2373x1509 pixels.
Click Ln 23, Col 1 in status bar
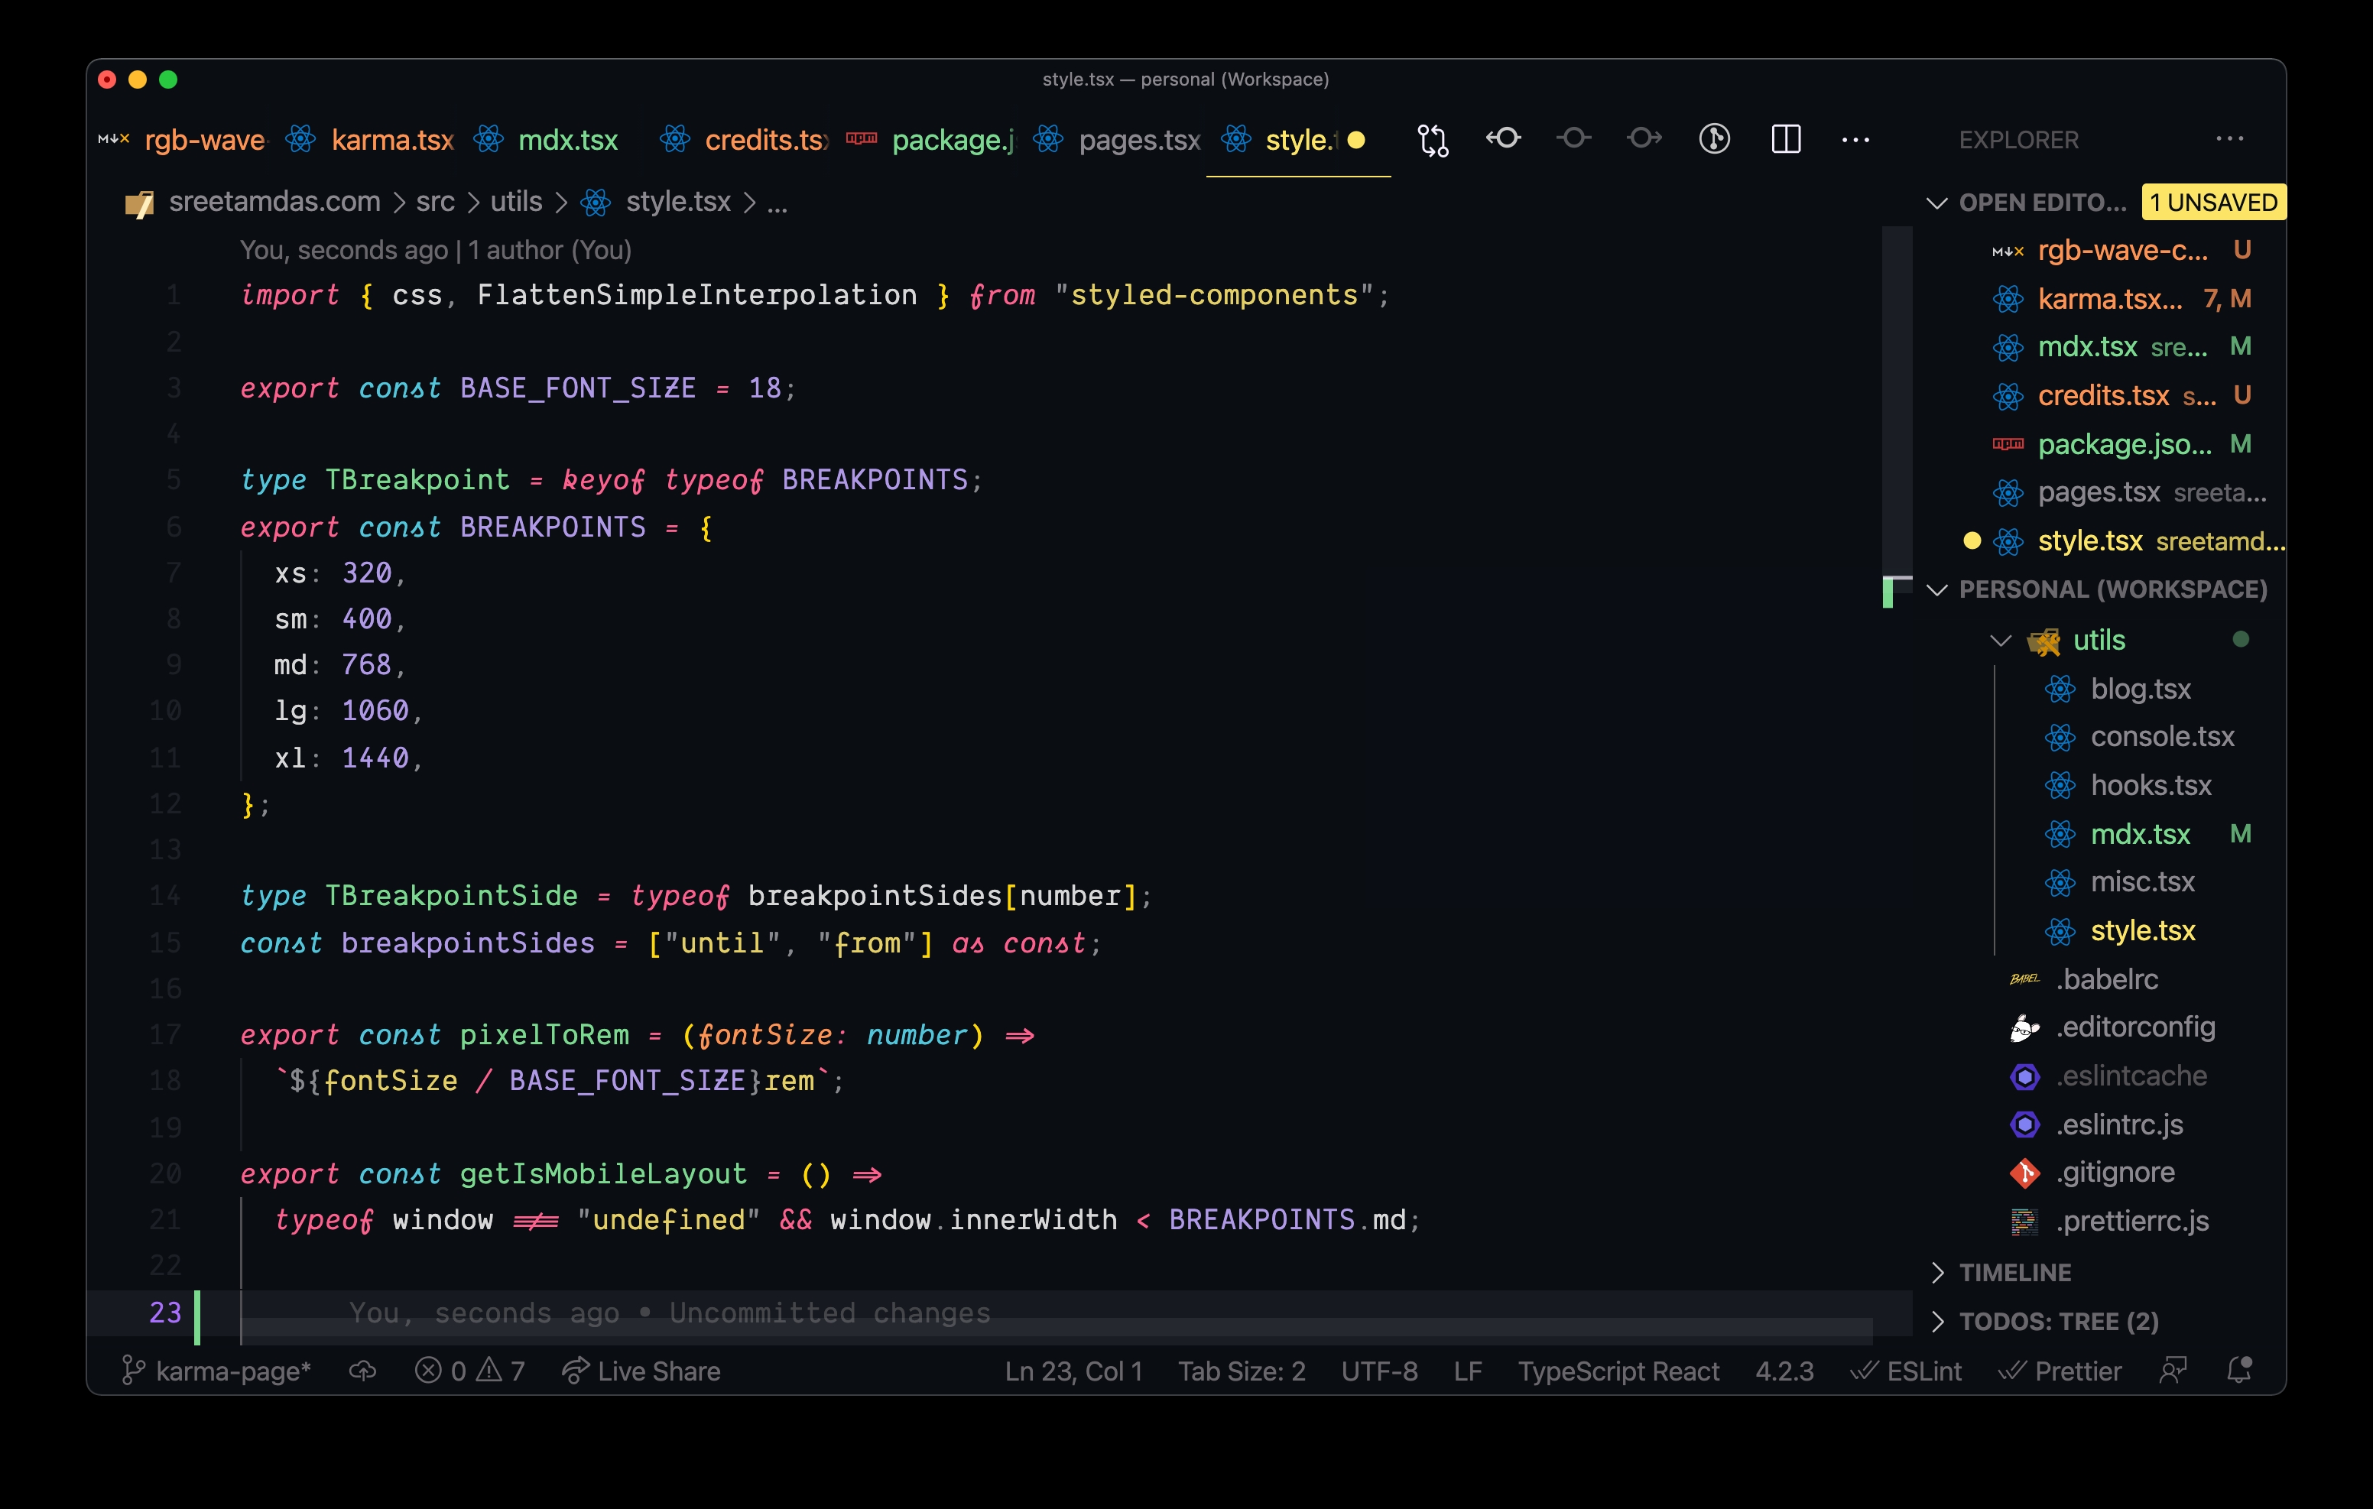click(x=1073, y=1371)
